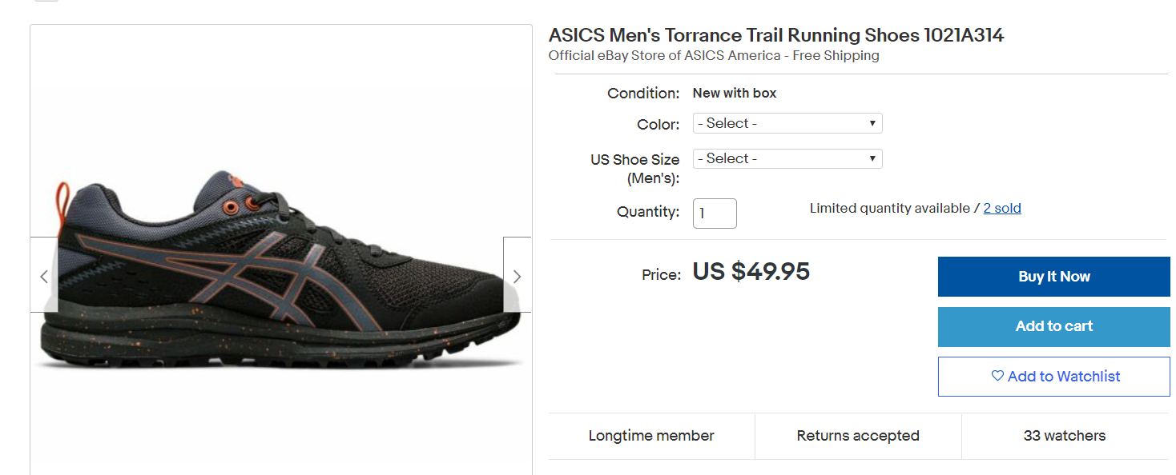Click the ASICS shoe product photo
The width and height of the screenshot is (1176, 475).
pyautogui.click(x=280, y=272)
